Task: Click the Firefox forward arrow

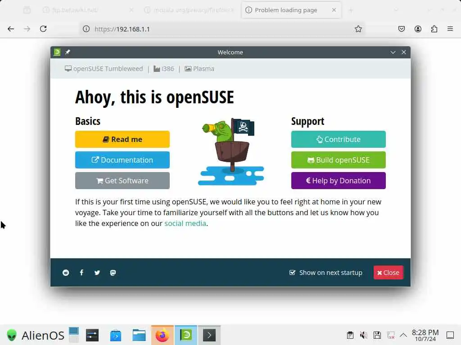Action: (x=27, y=29)
